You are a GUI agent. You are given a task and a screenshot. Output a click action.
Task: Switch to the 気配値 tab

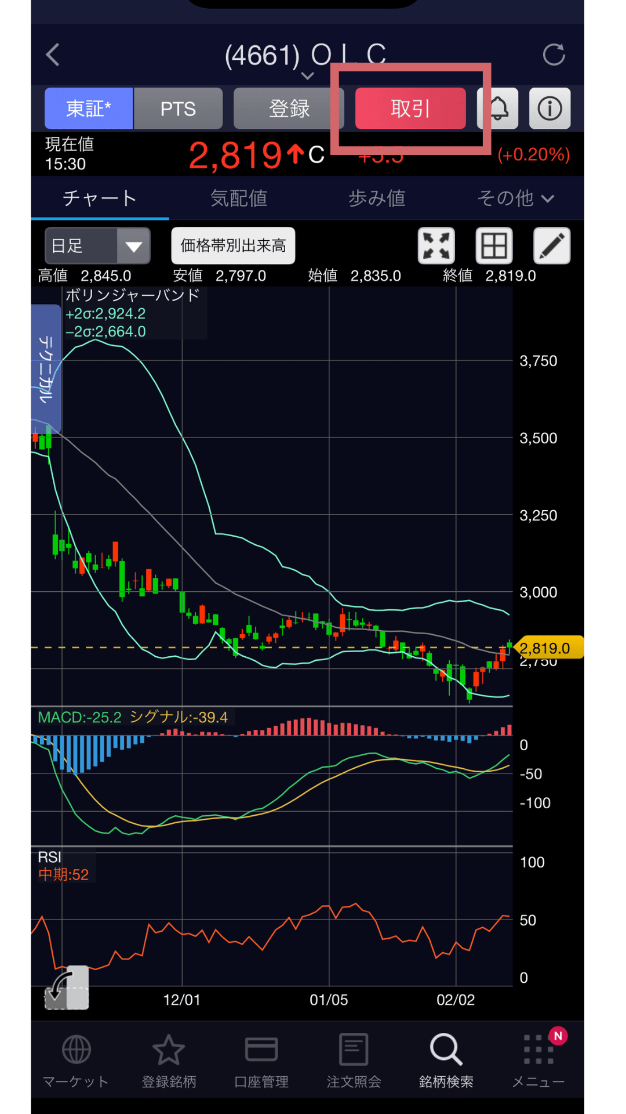click(x=238, y=198)
